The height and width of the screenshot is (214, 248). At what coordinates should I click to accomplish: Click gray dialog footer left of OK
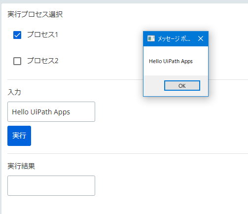tap(154, 86)
